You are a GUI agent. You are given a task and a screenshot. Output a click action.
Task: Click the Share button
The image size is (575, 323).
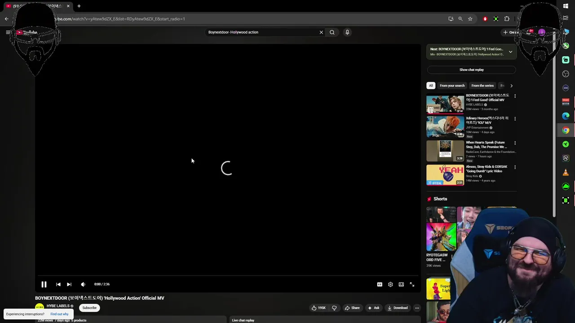pyautogui.click(x=352, y=308)
